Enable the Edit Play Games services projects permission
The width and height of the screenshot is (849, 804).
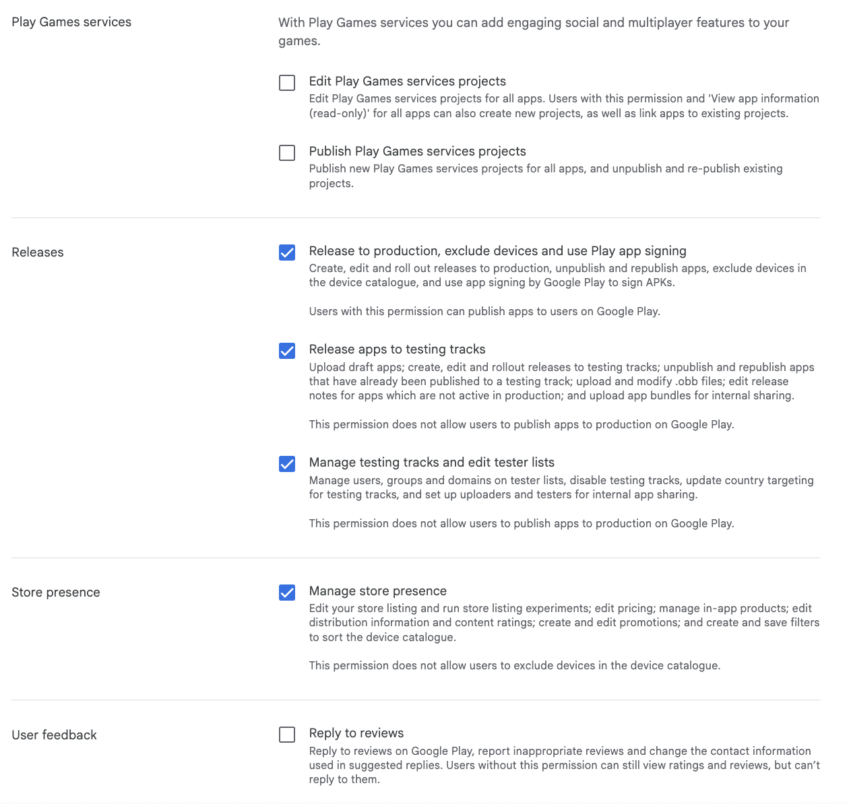pyautogui.click(x=286, y=82)
